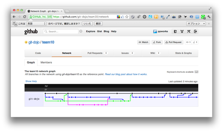Click the keyboard shortcuts icon
The height and width of the screenshot is (132, 223).
pyautogui.click(x=197, y=72)
